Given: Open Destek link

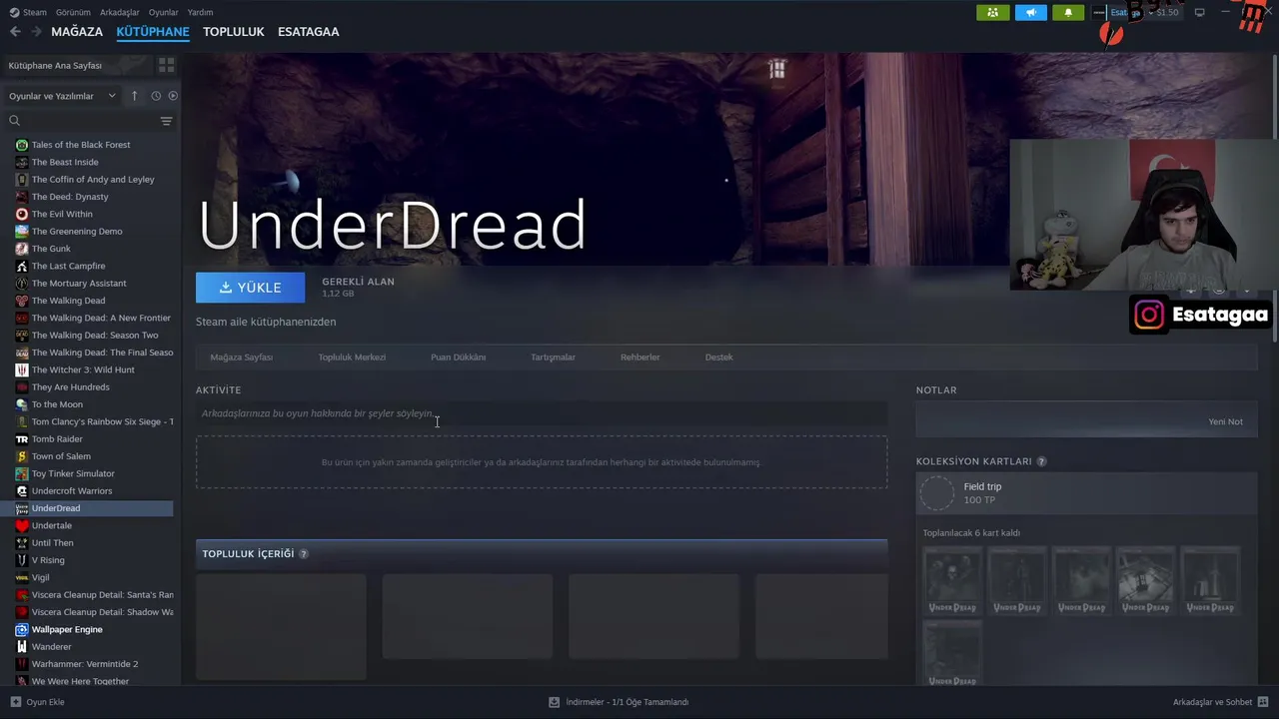Looking at the screenshot, I should (x=718, y=357).
